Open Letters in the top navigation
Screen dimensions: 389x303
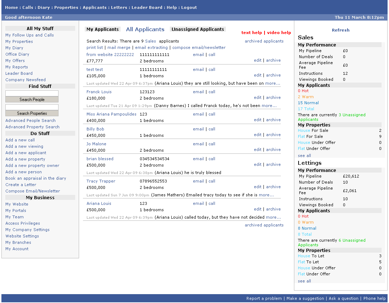119,7
